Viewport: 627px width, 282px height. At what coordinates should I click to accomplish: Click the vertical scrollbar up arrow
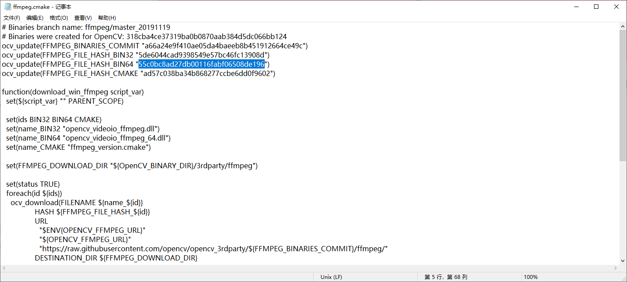tap(623, 26)
